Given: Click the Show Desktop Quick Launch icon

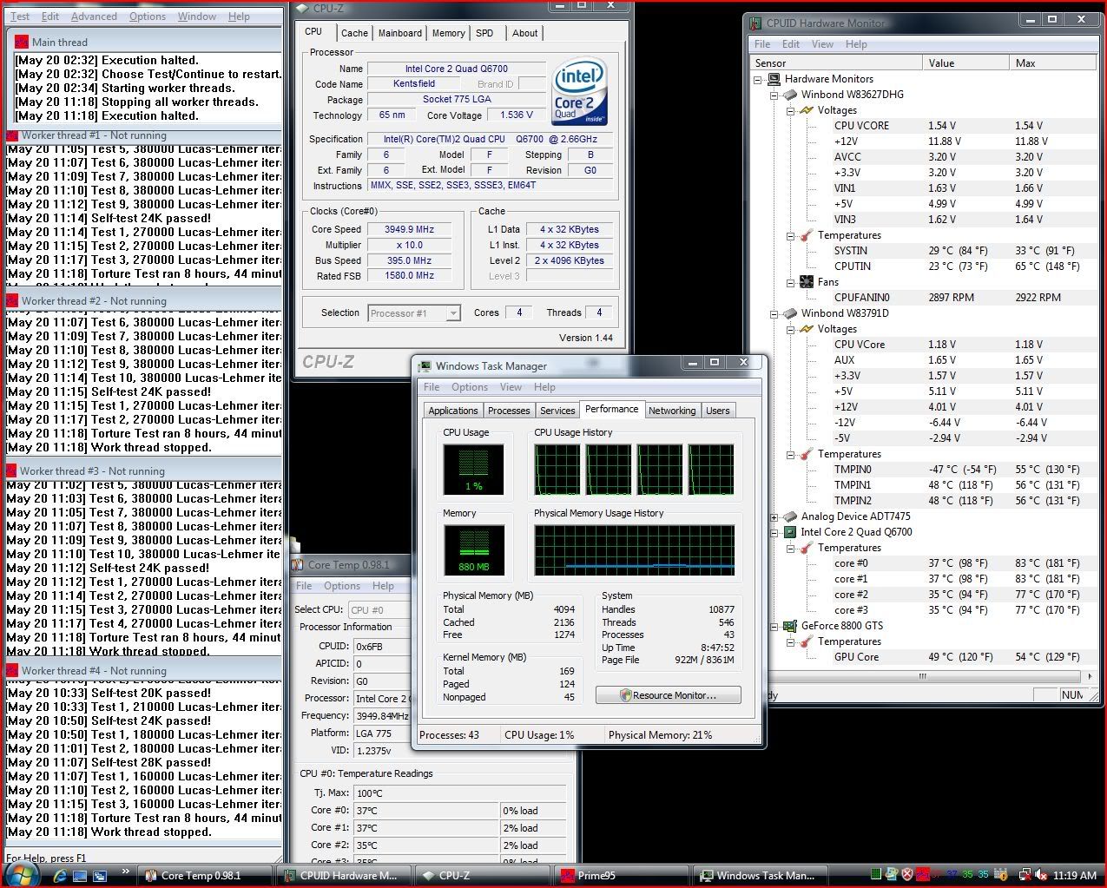Looking at the screenshot, I should (81, 876).
